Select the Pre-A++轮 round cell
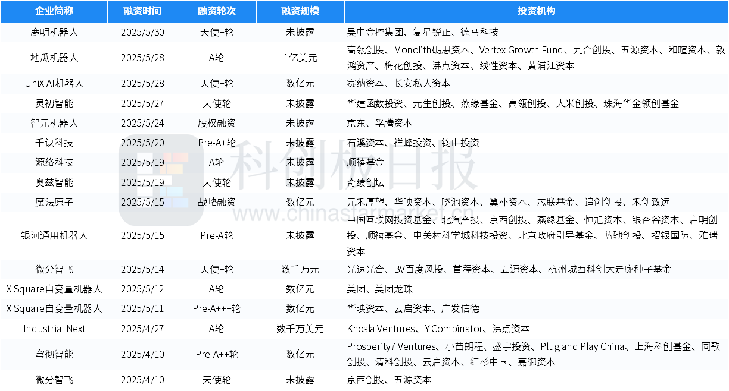 point(216,354)
